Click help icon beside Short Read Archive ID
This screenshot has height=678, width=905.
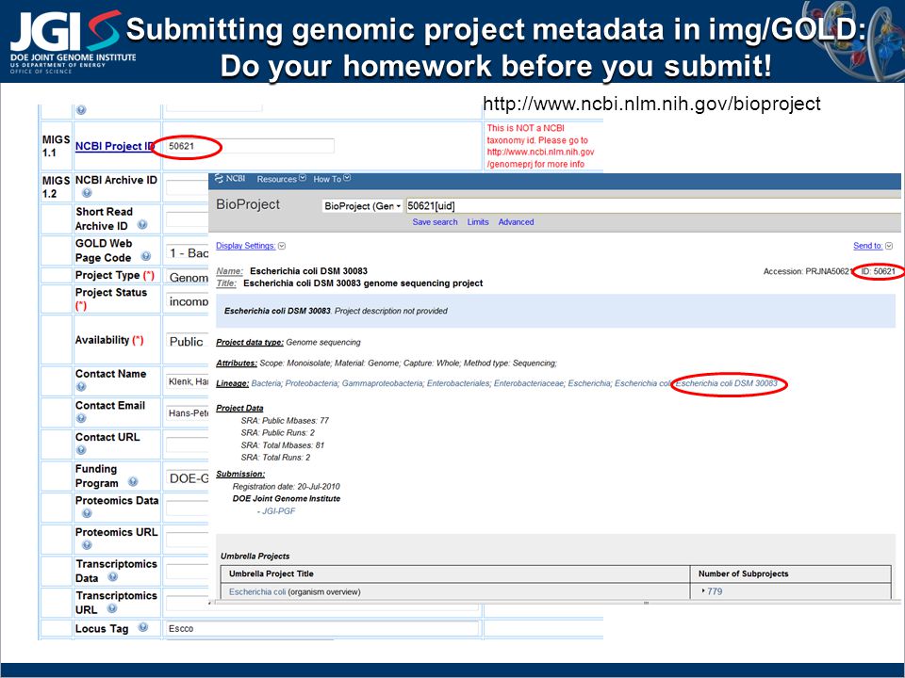[142, 225]
